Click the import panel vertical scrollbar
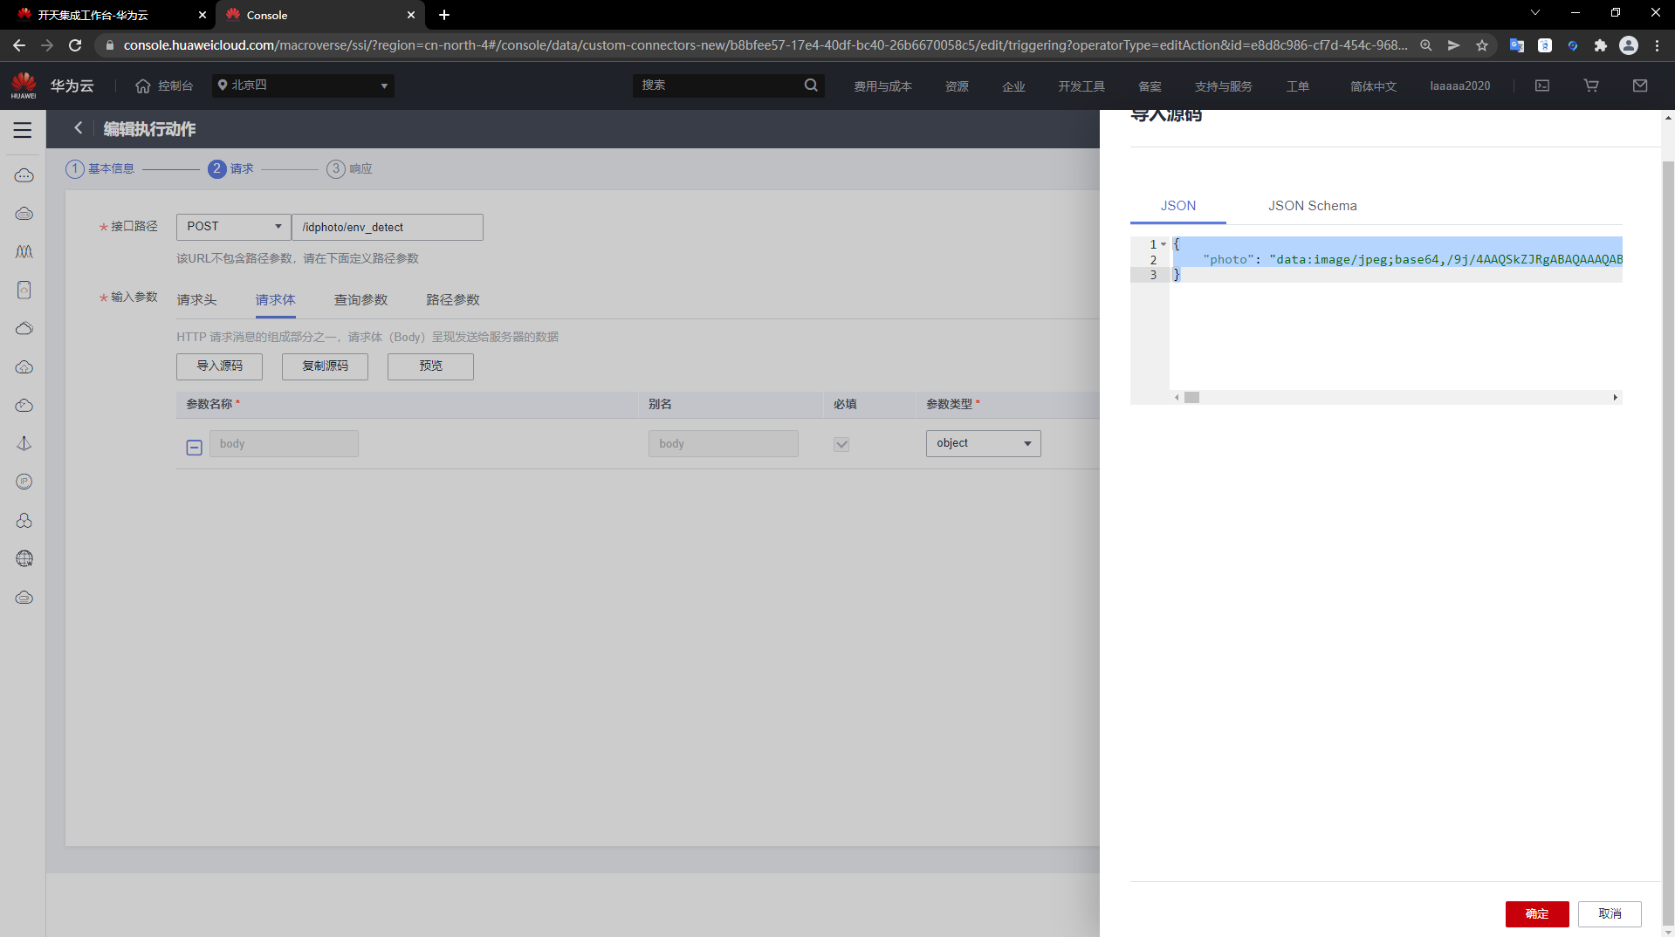This screenshot has width=1675, height=937. point(1668,541)
